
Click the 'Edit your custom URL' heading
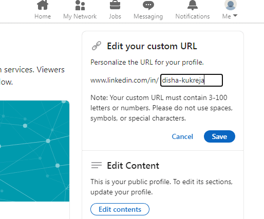pyautogui.click(x=152, y=46)
